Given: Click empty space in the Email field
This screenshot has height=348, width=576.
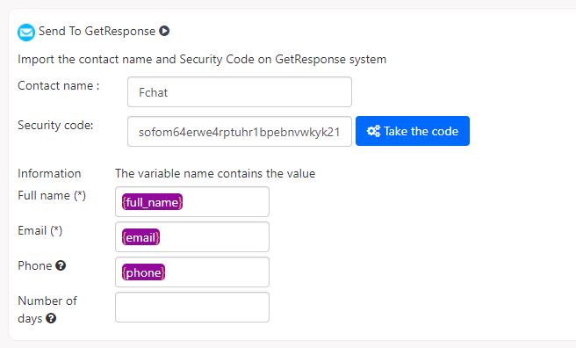Looking at the screenshot, I should coord(214,237).
